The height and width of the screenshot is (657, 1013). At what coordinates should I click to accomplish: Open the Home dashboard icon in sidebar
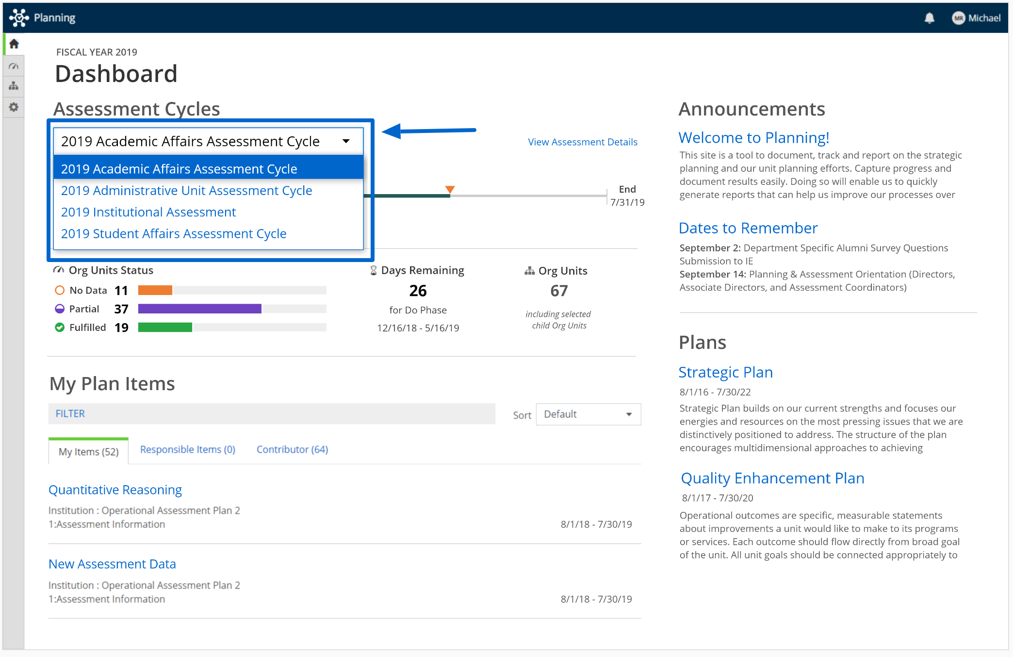coord(14,43)
